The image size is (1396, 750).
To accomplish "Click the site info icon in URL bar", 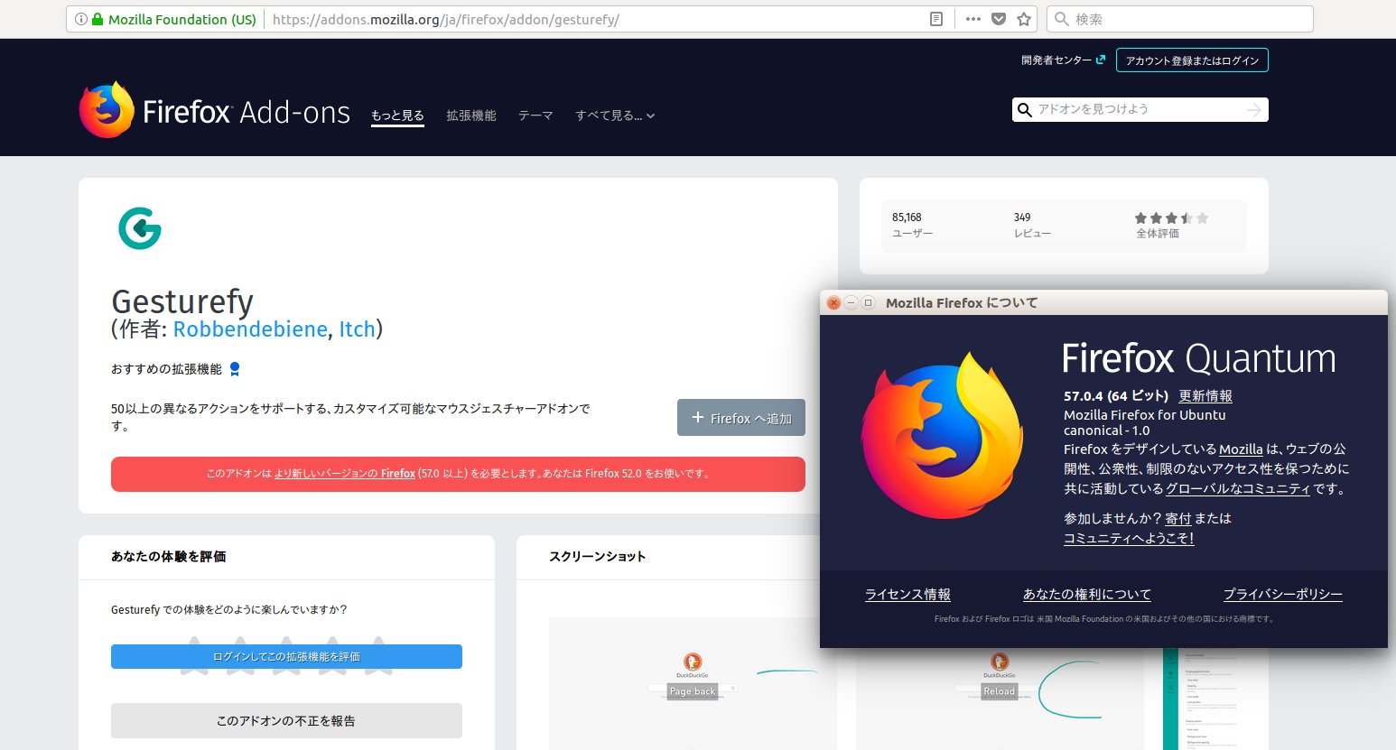I will pos(81,19).
